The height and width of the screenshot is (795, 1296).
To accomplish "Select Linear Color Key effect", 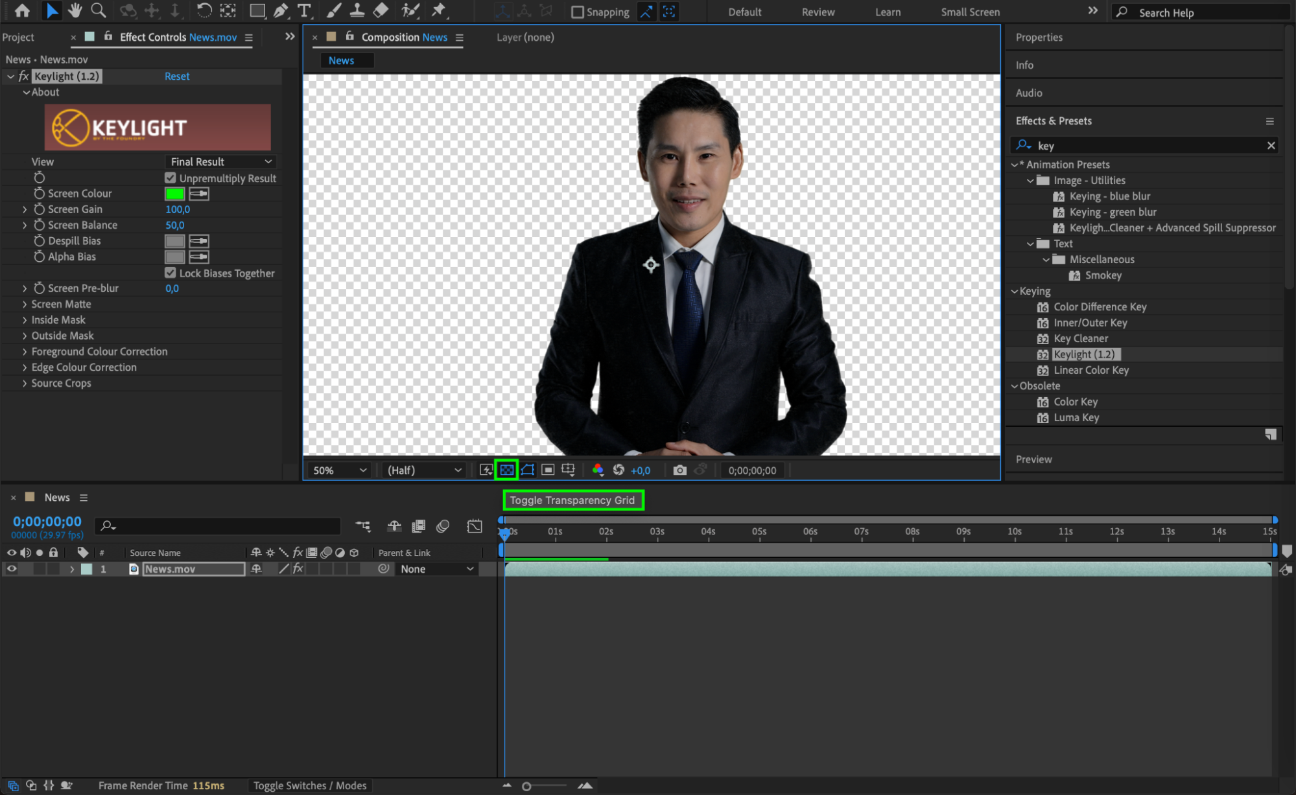I will coord(1090,370).
